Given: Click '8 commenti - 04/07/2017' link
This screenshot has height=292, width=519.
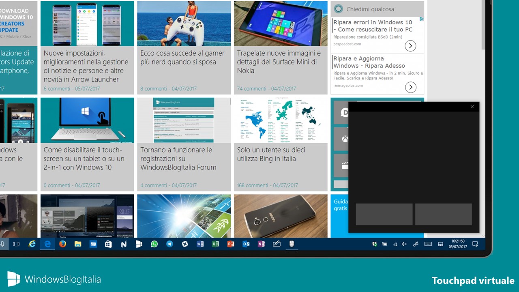Looking at the screenshot, I should [x=168, y=88].
